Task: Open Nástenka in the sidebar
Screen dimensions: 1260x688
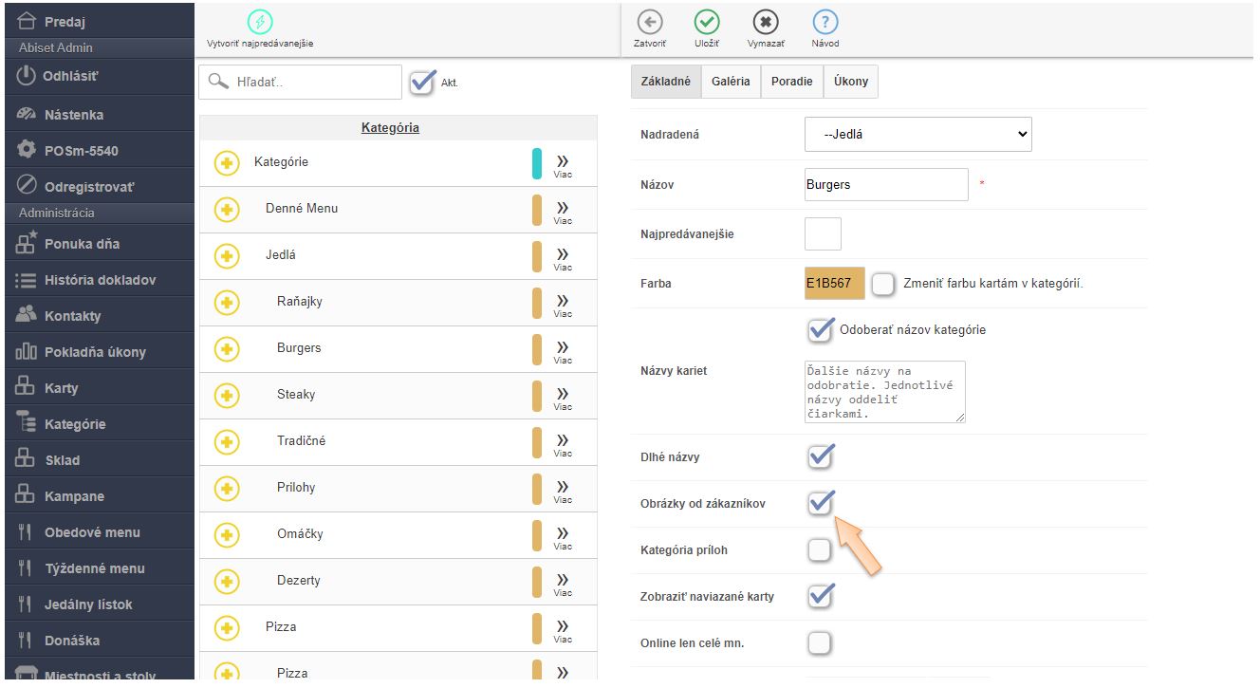Action: [74, 115]
